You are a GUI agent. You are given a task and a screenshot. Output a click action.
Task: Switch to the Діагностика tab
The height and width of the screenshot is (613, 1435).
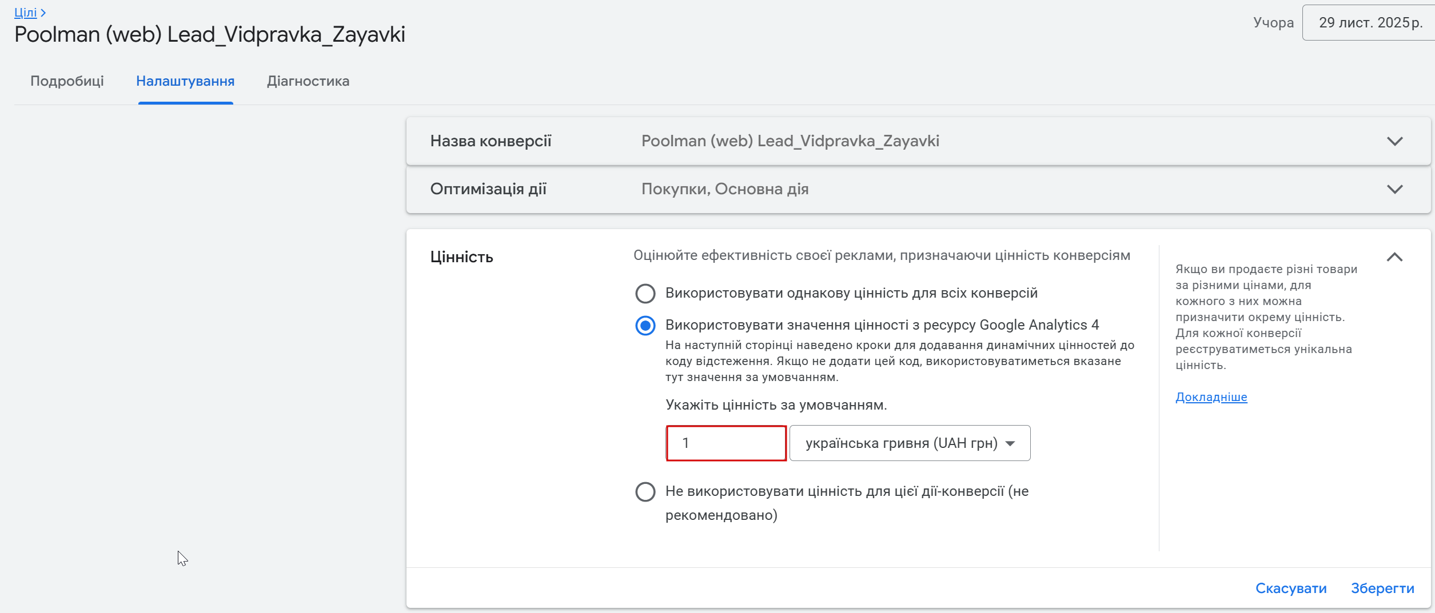(308, 81)
